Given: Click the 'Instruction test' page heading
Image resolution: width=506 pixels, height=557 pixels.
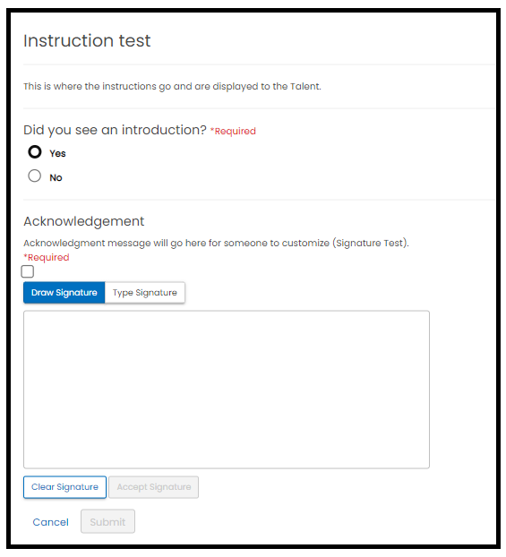Looking at the screenshot, I should 87,40.
